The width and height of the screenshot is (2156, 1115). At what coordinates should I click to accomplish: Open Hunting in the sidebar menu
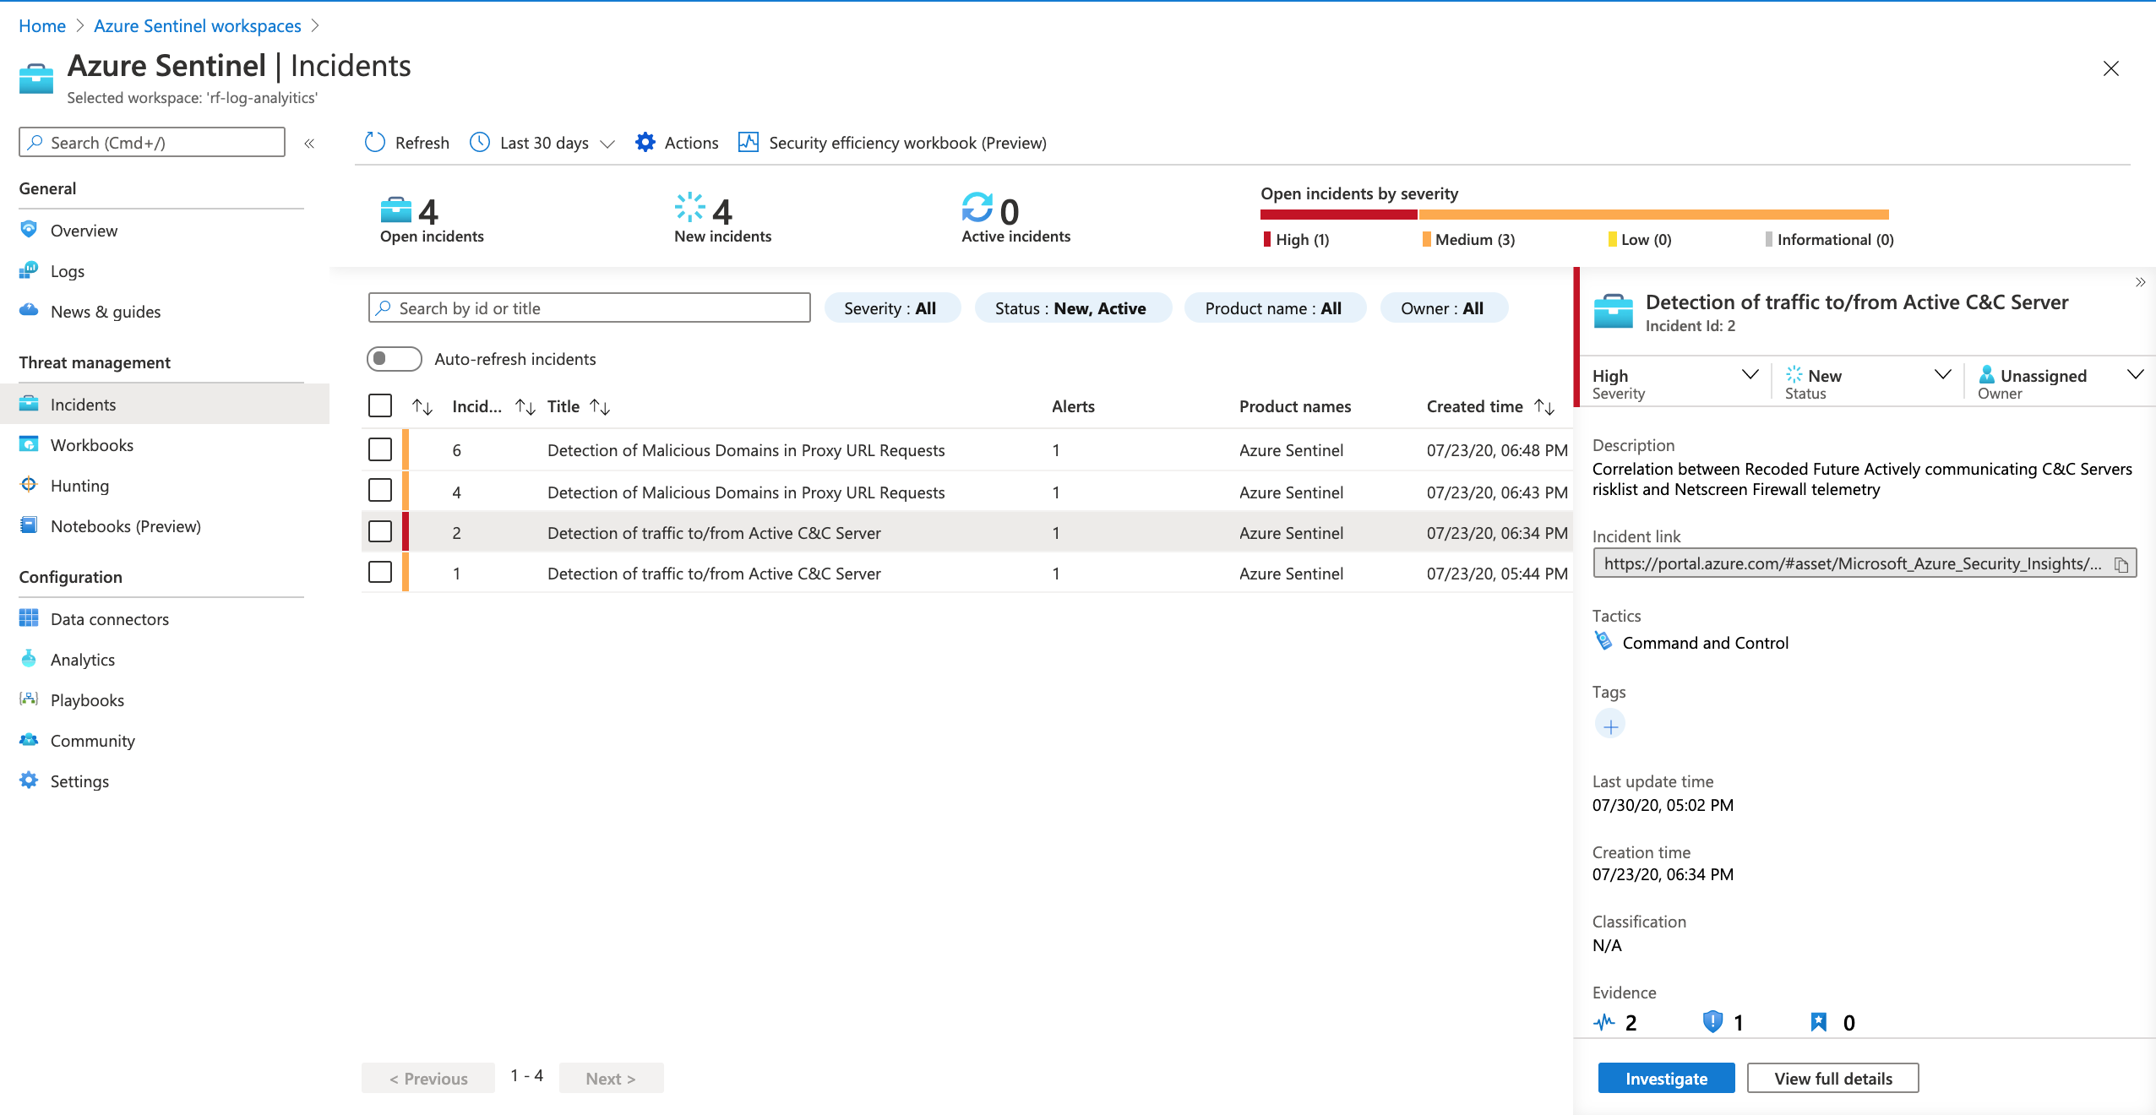click(79, 486)
